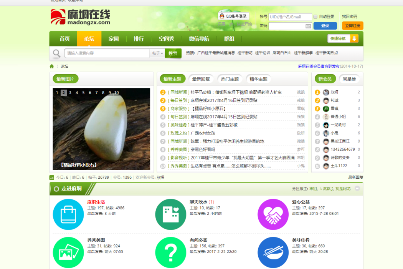Click the magnifier search icon

coord(56,53)
